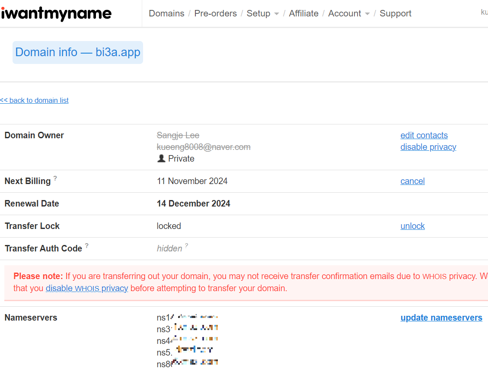Click the cancel link for Next Billing
Viewport: 488px width, 375px height.
[412, 181]
